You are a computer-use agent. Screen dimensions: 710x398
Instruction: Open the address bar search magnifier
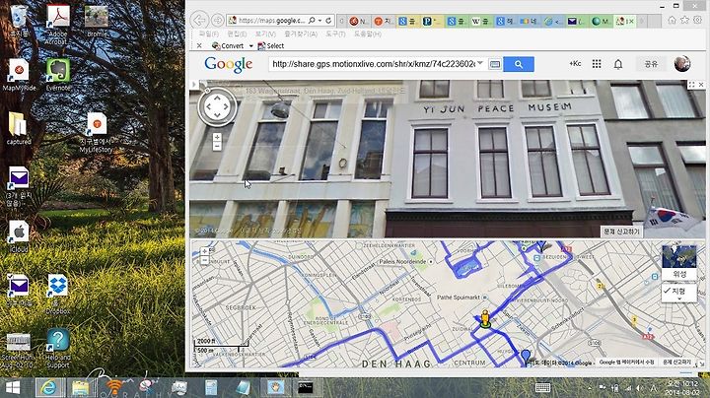point(312,21)
